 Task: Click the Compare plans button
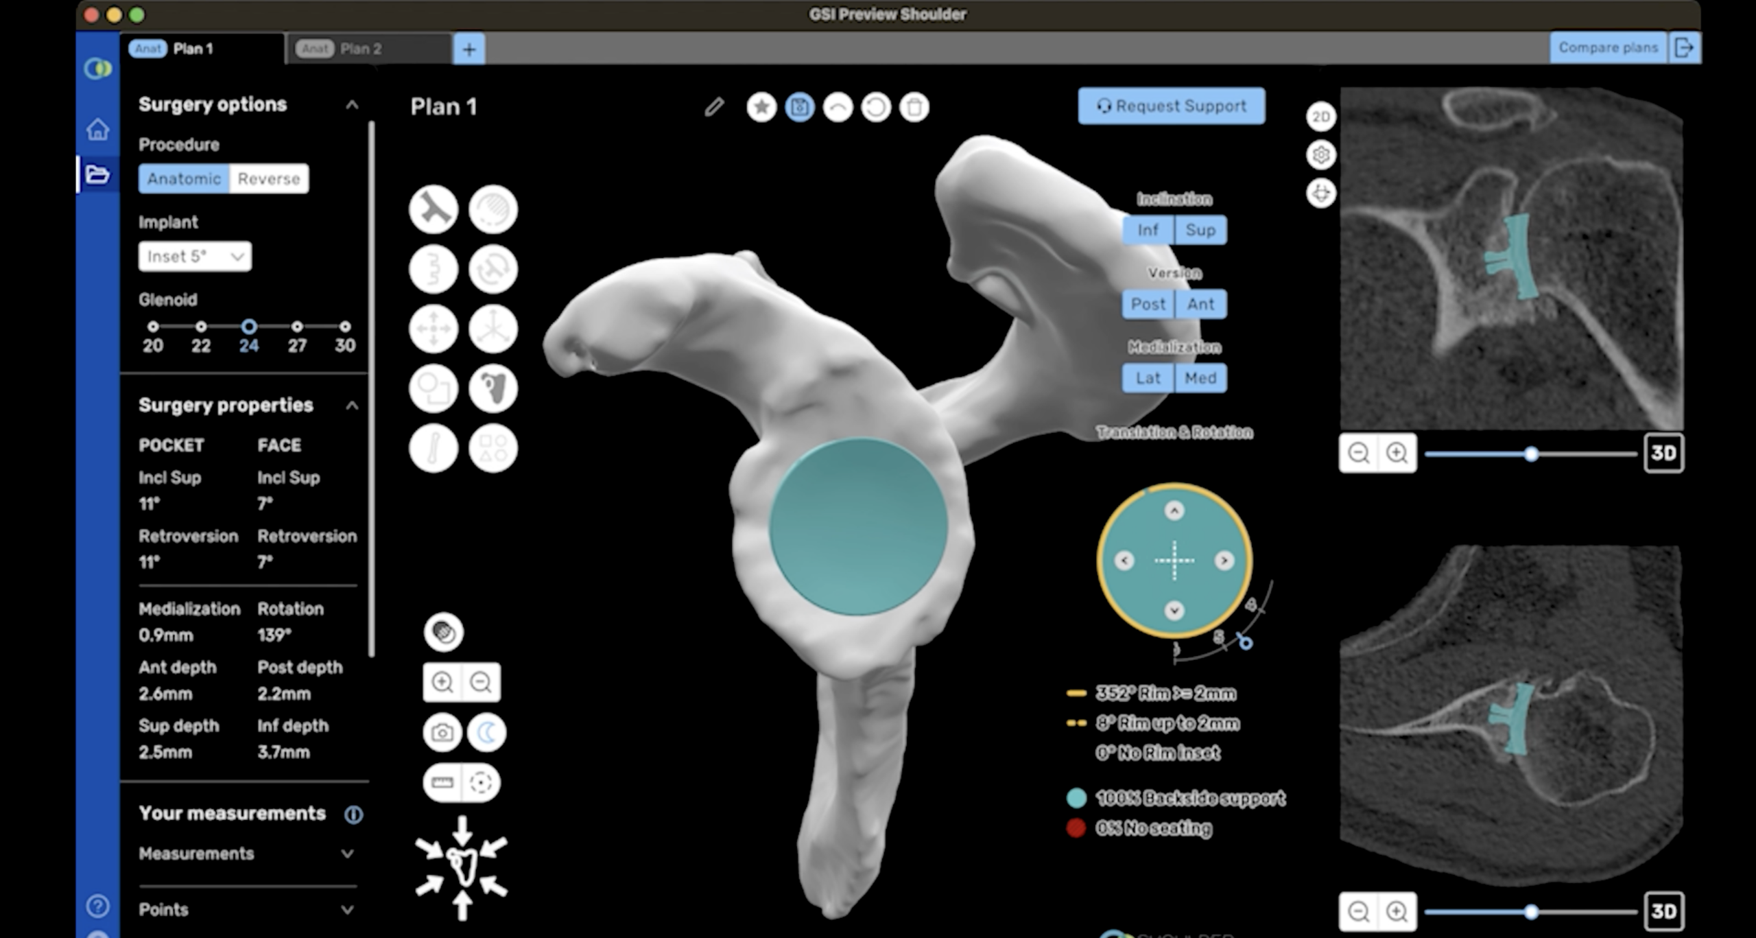1608,47
